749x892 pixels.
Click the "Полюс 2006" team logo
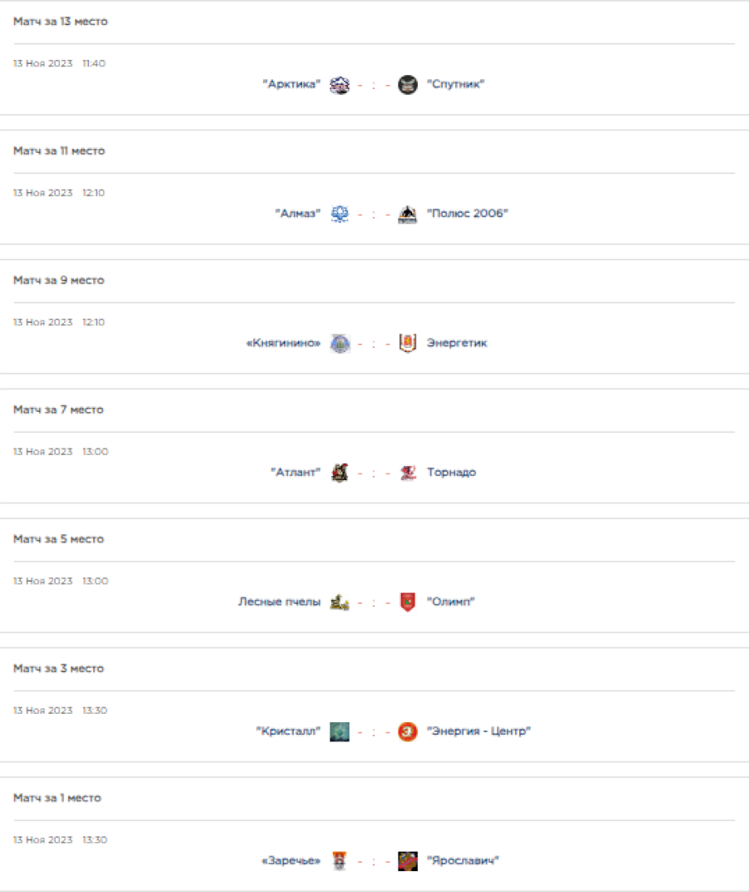pos(408,215)
